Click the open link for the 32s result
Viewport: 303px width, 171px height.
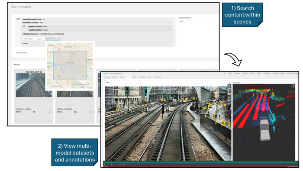click(49, 112)
